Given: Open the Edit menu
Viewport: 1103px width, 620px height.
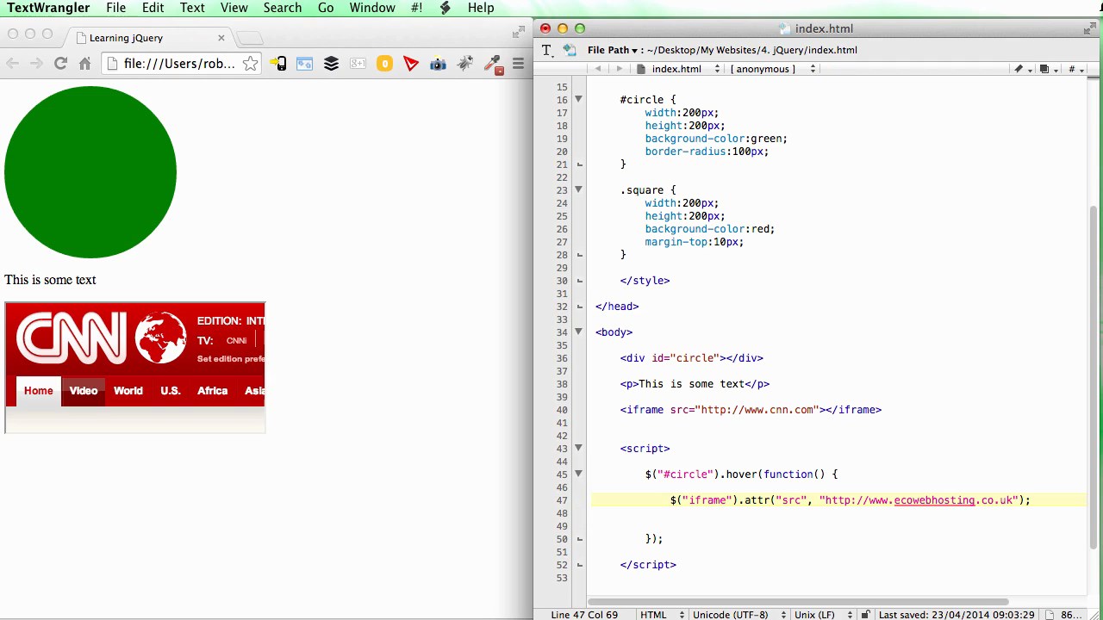Looking at the screenshot, I should click(x=153, y=8).
